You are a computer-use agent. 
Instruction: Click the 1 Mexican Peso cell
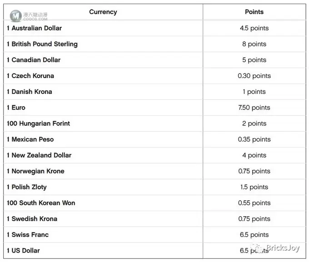[x=103, y=139]
